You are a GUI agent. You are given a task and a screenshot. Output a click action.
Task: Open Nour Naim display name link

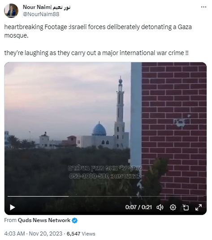coord(47,7)
